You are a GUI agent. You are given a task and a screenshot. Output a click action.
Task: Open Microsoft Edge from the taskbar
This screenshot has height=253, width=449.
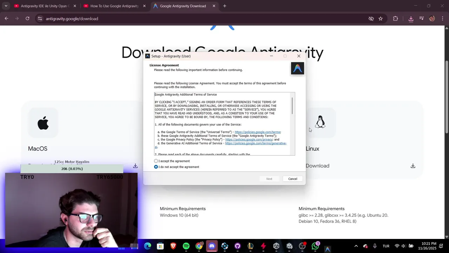click(x=147, y=246)
